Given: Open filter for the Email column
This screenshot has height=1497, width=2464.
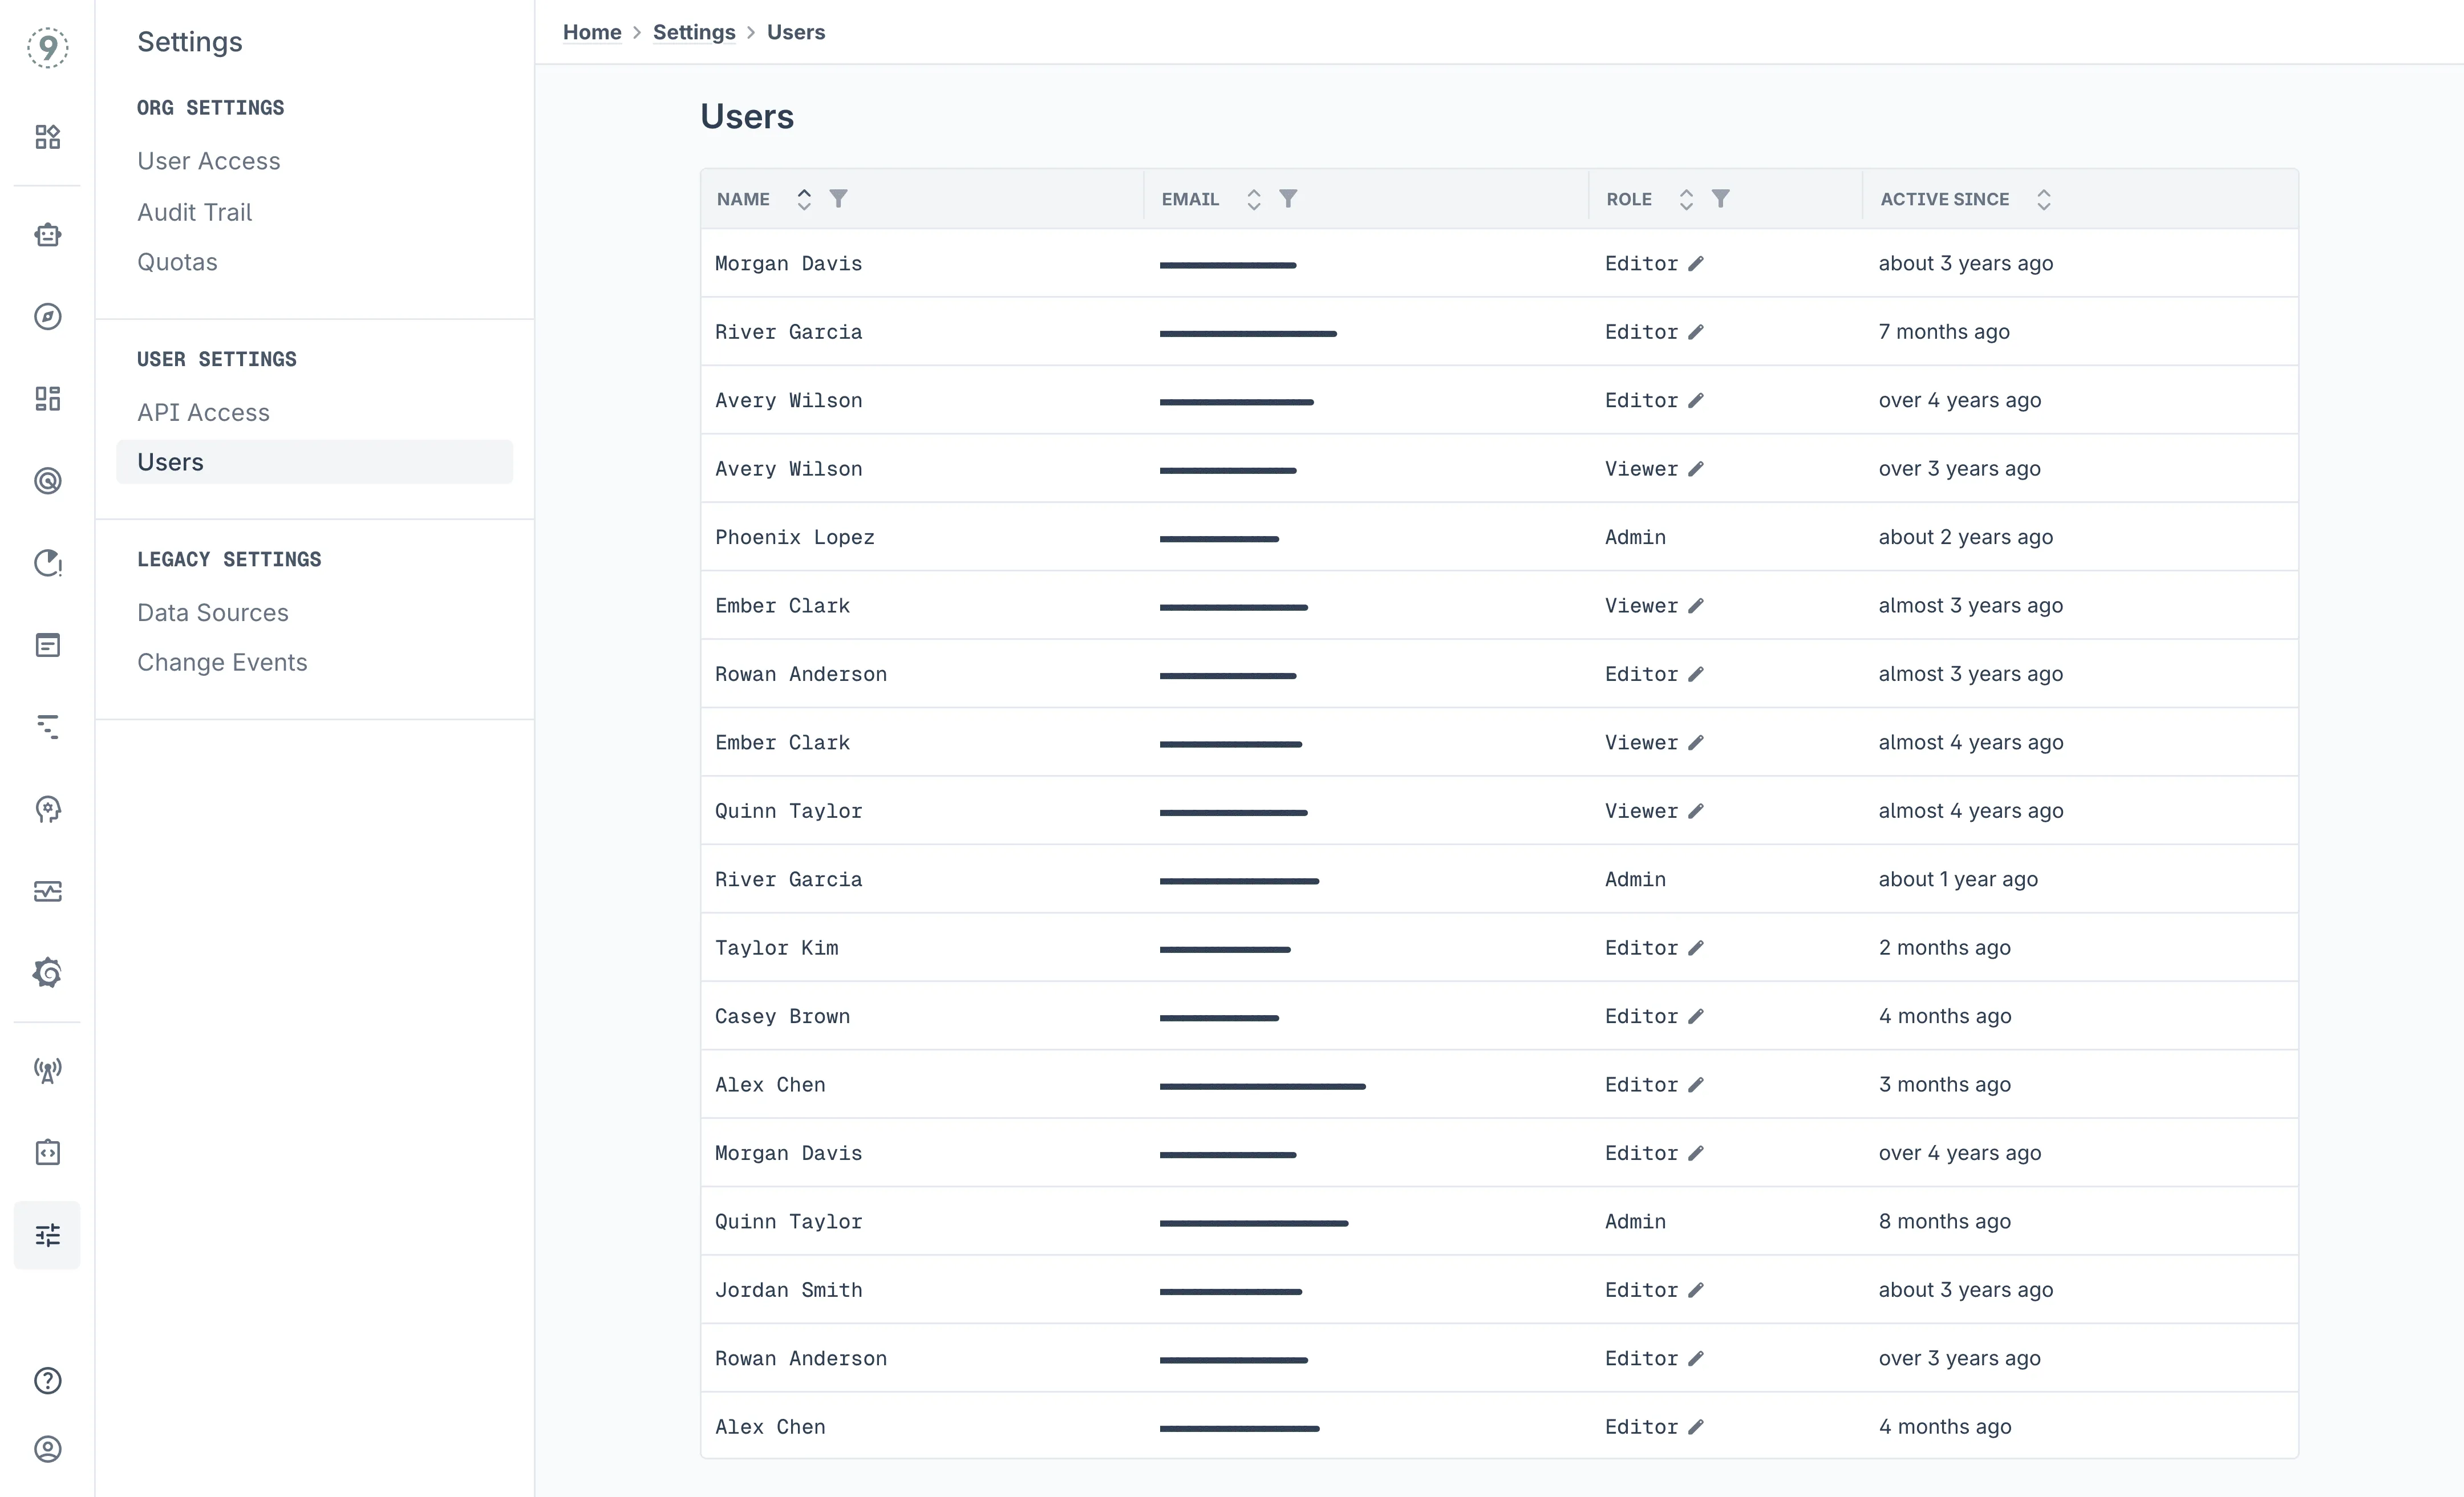Looking at the screenshot, I should click(x=1288, y=199).
